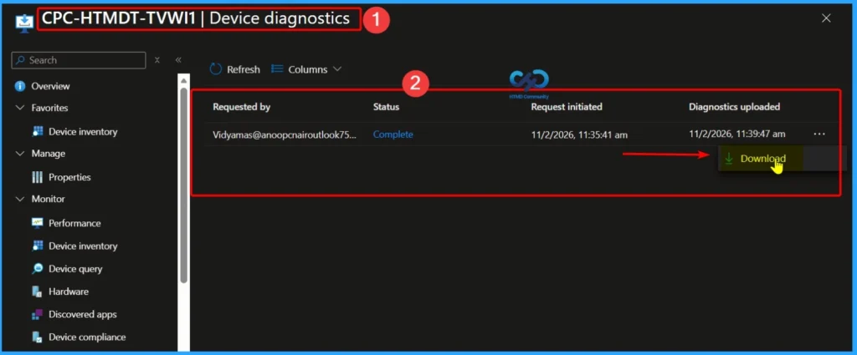Click the Device diagnostics blade header icon
857x355 pixels.
click(x=24, y=23)
